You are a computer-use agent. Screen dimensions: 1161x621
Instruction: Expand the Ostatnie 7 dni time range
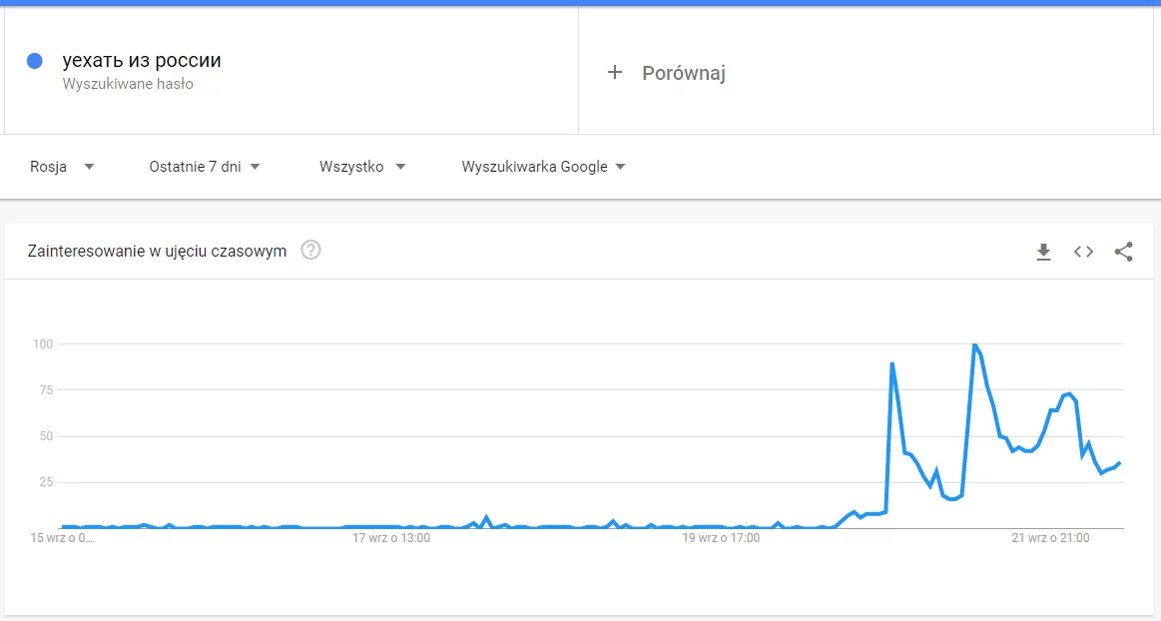click(x=205, y=167)
